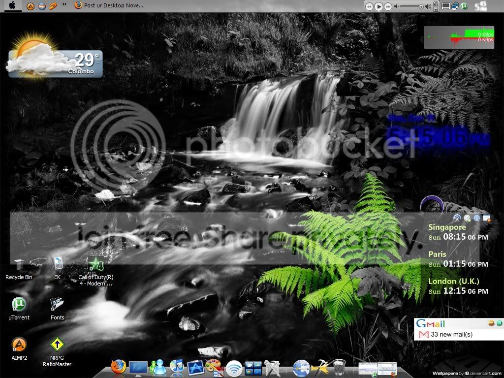Image resolution: width=504 pixels, height=378 pixels.
Task: Select the AIMP2 desktop shortcut
Action: pos(19,349)
